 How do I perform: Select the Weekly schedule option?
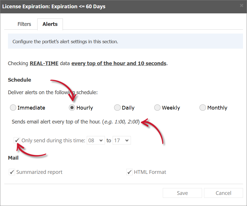pyautogui.click(x=157, y=108)
